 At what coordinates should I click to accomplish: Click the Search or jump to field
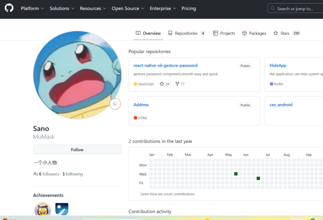tap(295, 9)
